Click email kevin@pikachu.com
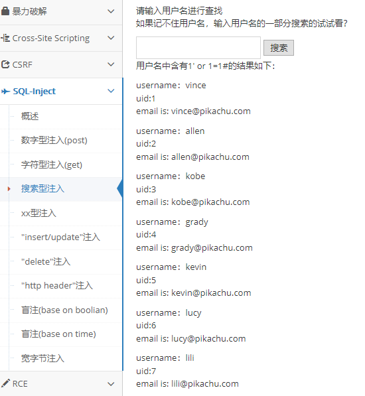This screenshot has width=365, height=396. [x=211, y=293]
